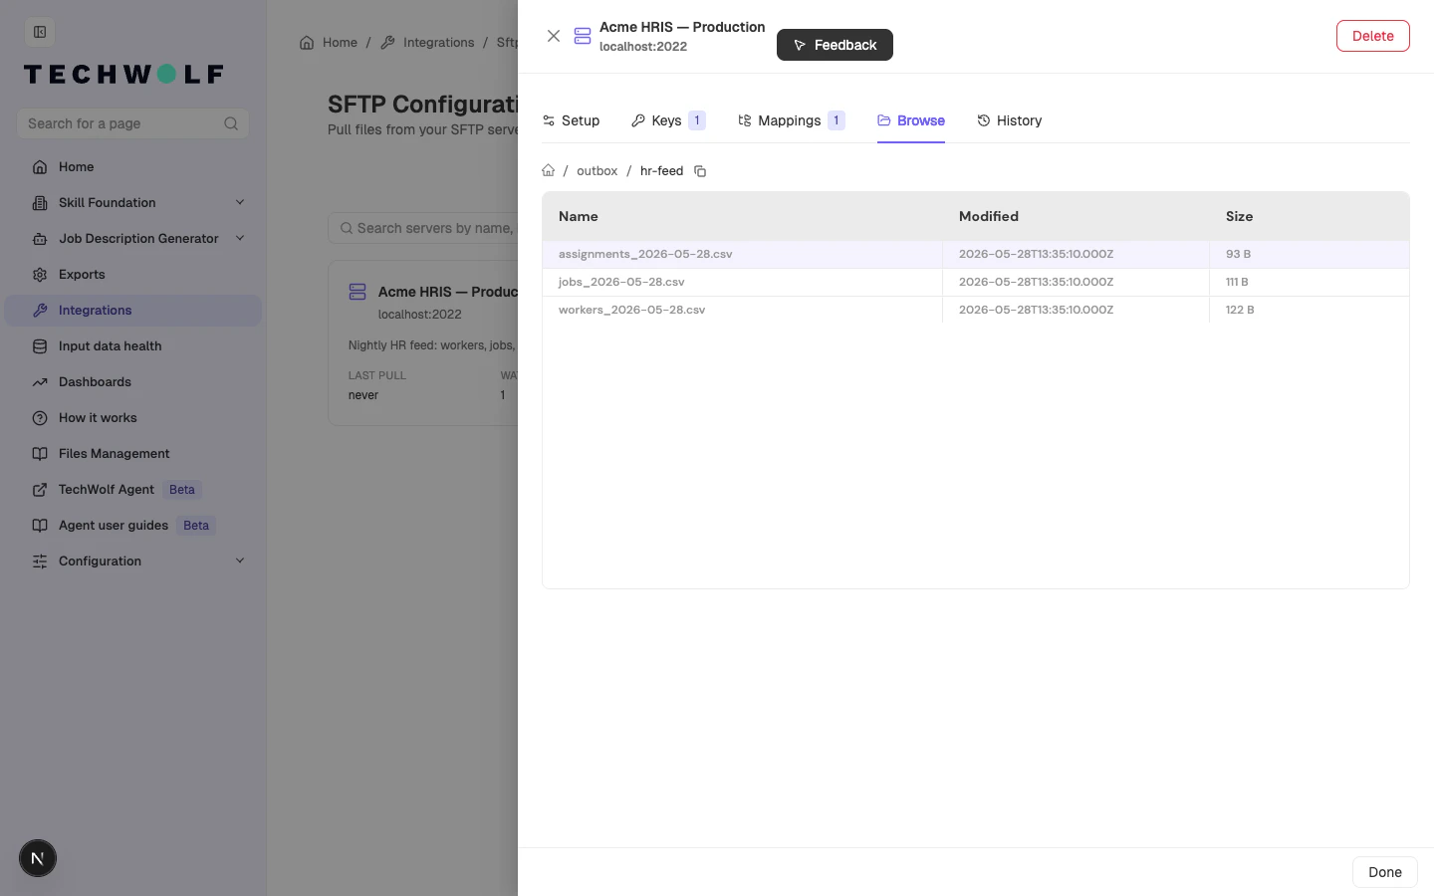The width and height of the screenshot is (1434, 896).
Task: Open Dashboards in the sidebar
Action: tap(132, 382)
